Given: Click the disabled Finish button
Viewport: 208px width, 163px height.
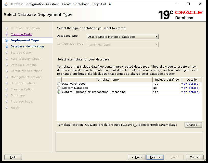Looking at the screenshot, I should tap(175, 157).
